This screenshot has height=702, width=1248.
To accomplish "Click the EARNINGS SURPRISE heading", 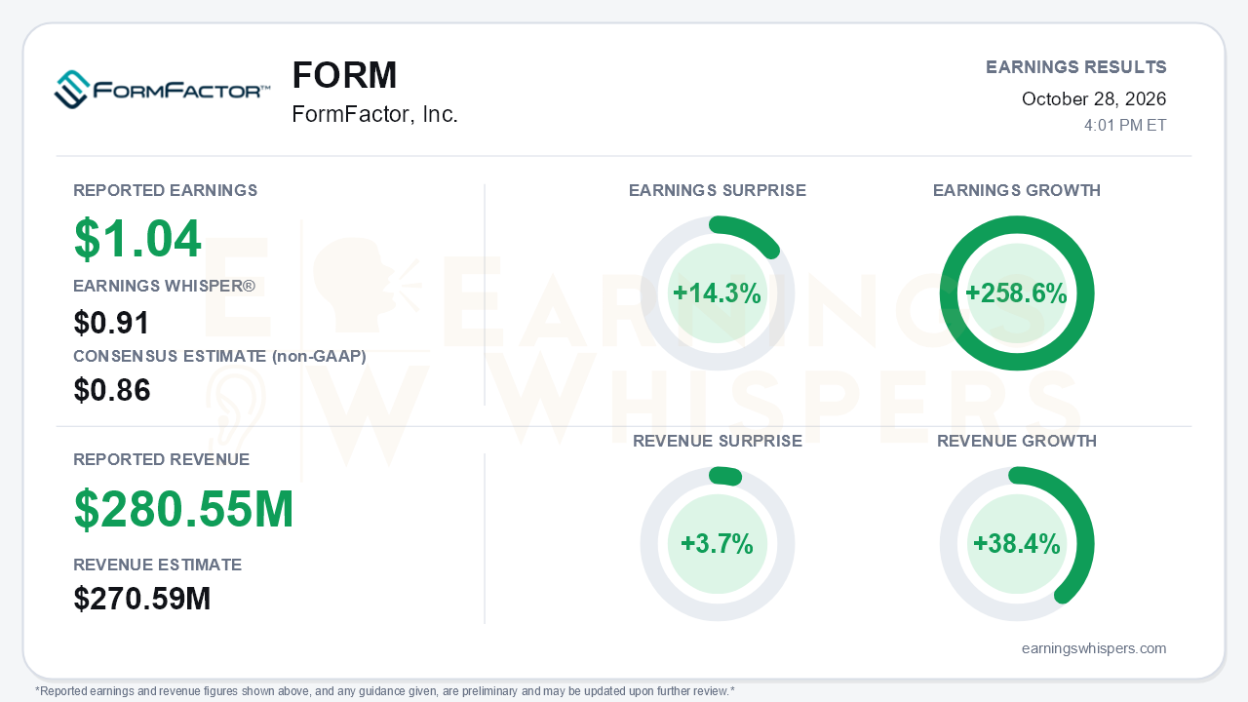I will coord(718,190).
